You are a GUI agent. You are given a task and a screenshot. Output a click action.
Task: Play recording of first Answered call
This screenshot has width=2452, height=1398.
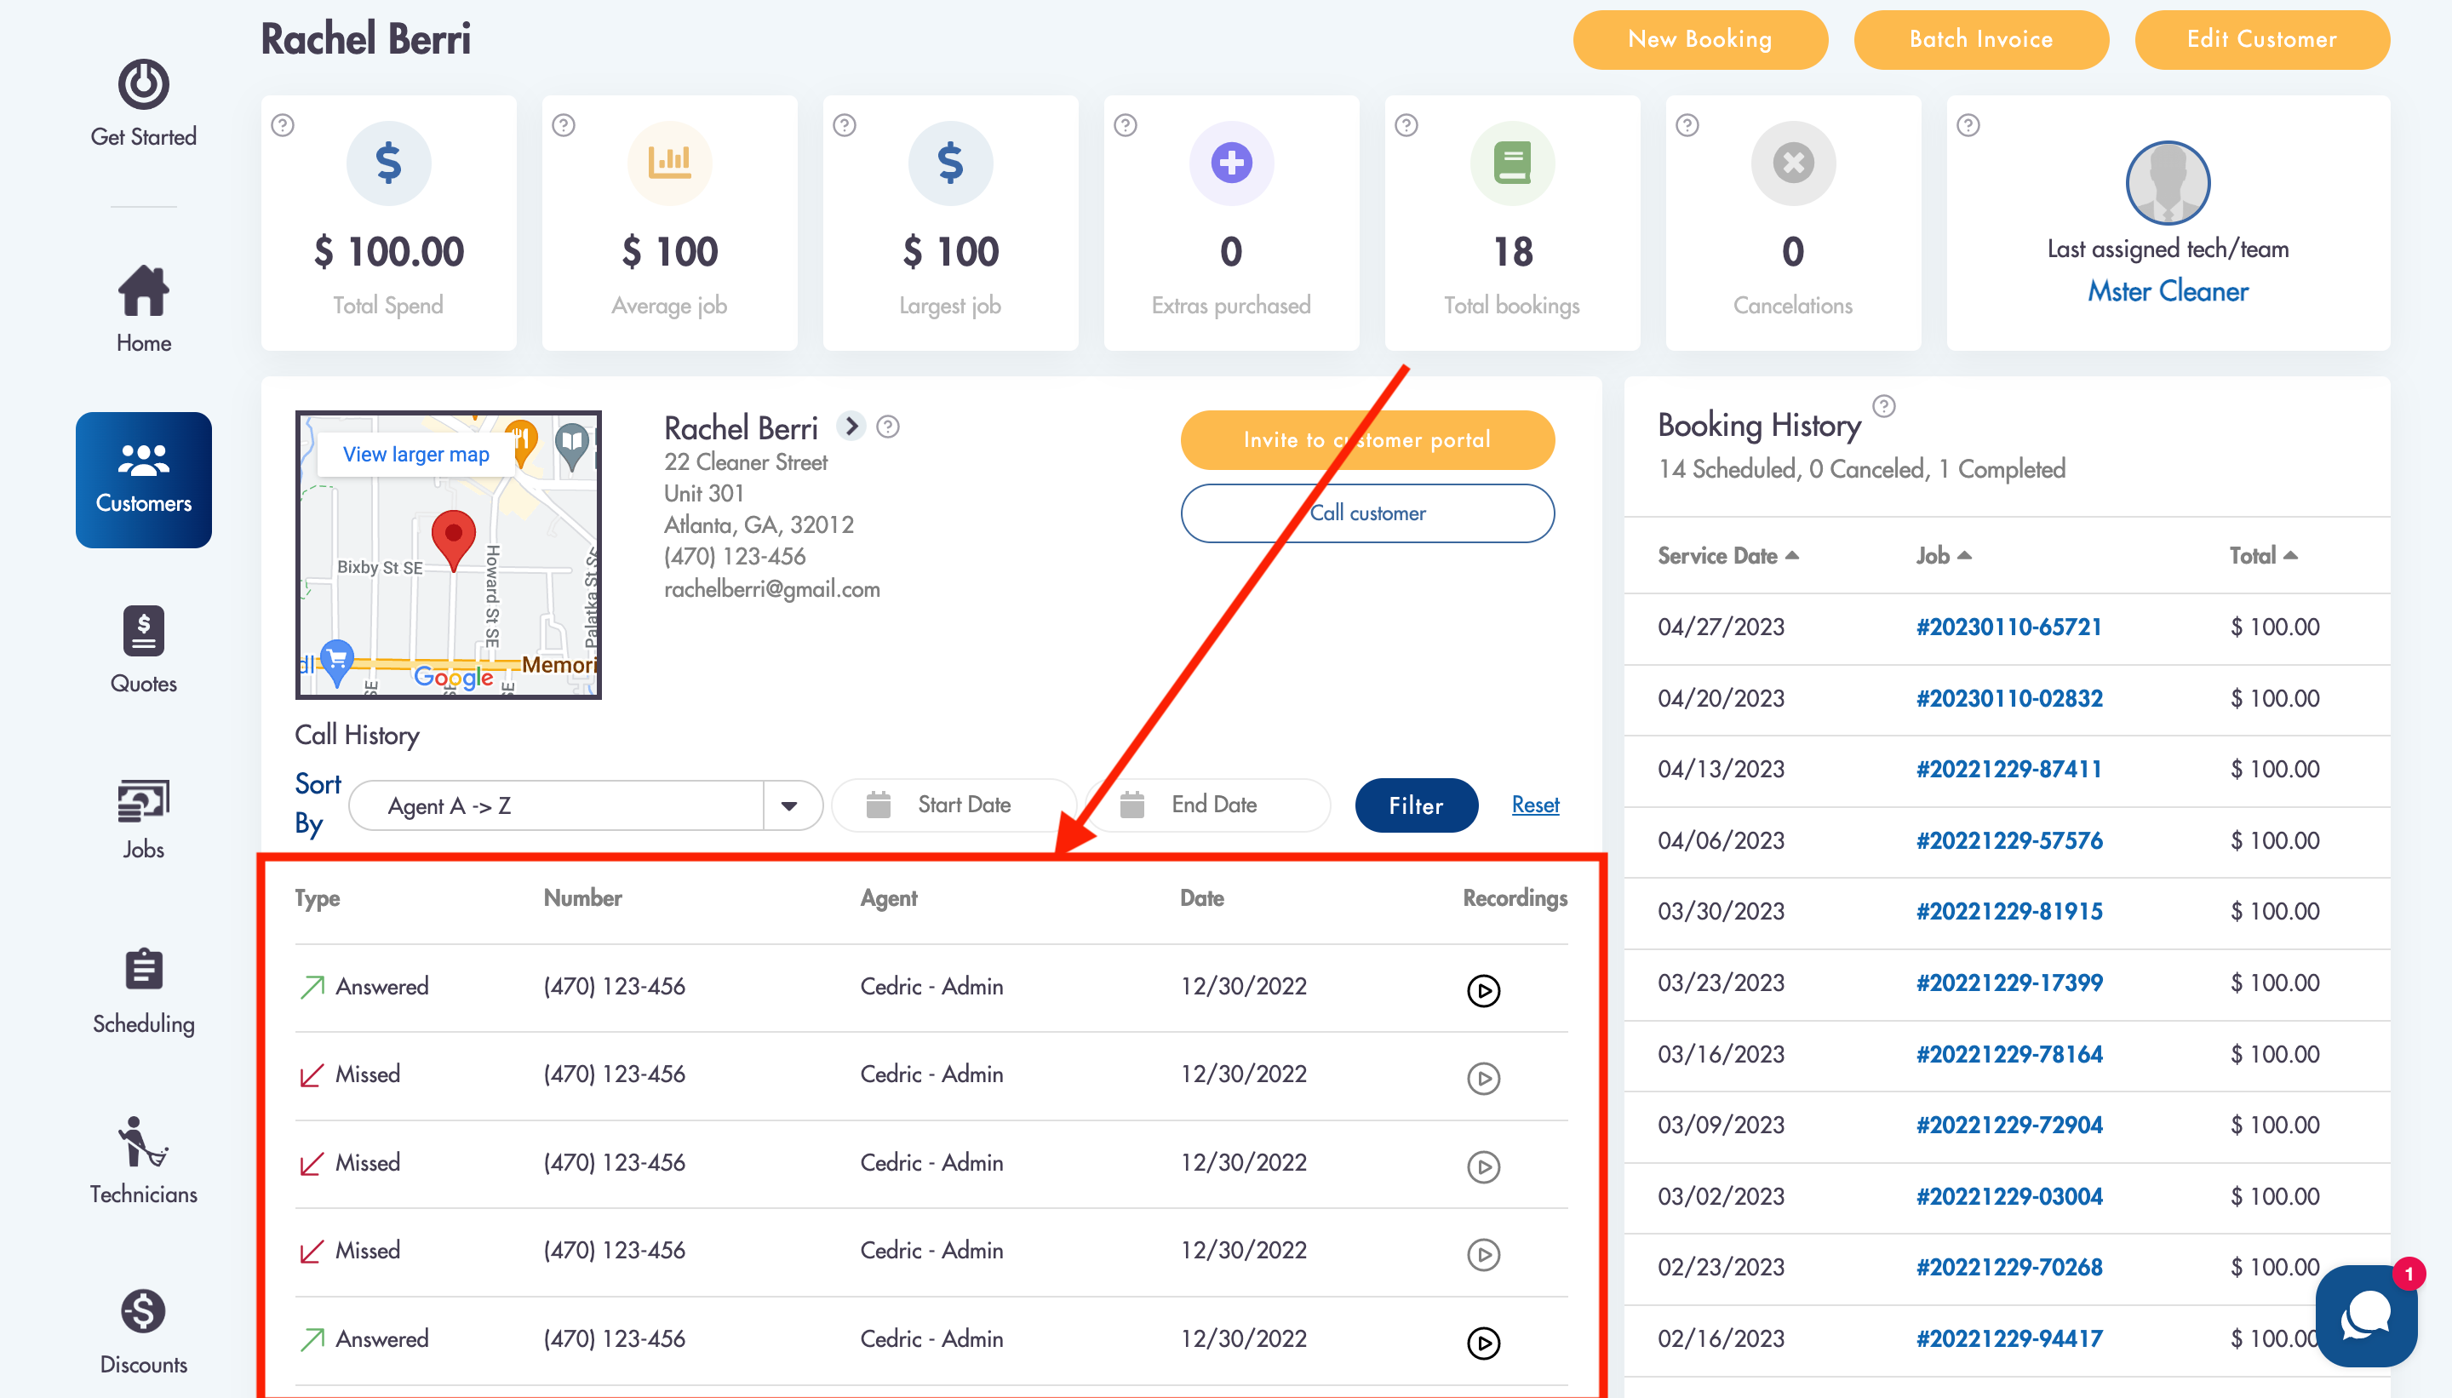(x=1482, y=990)
